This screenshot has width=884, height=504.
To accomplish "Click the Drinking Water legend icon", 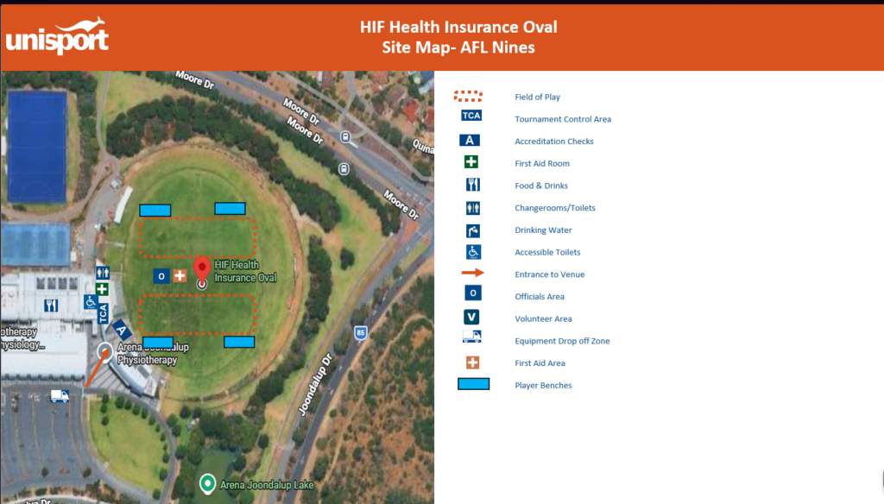I will [x=473, y=230].
